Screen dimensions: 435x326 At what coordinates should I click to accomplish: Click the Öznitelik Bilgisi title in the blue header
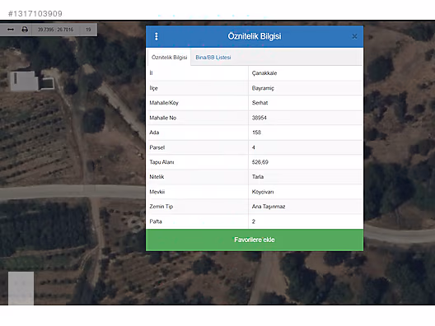(x=255, y=36)
